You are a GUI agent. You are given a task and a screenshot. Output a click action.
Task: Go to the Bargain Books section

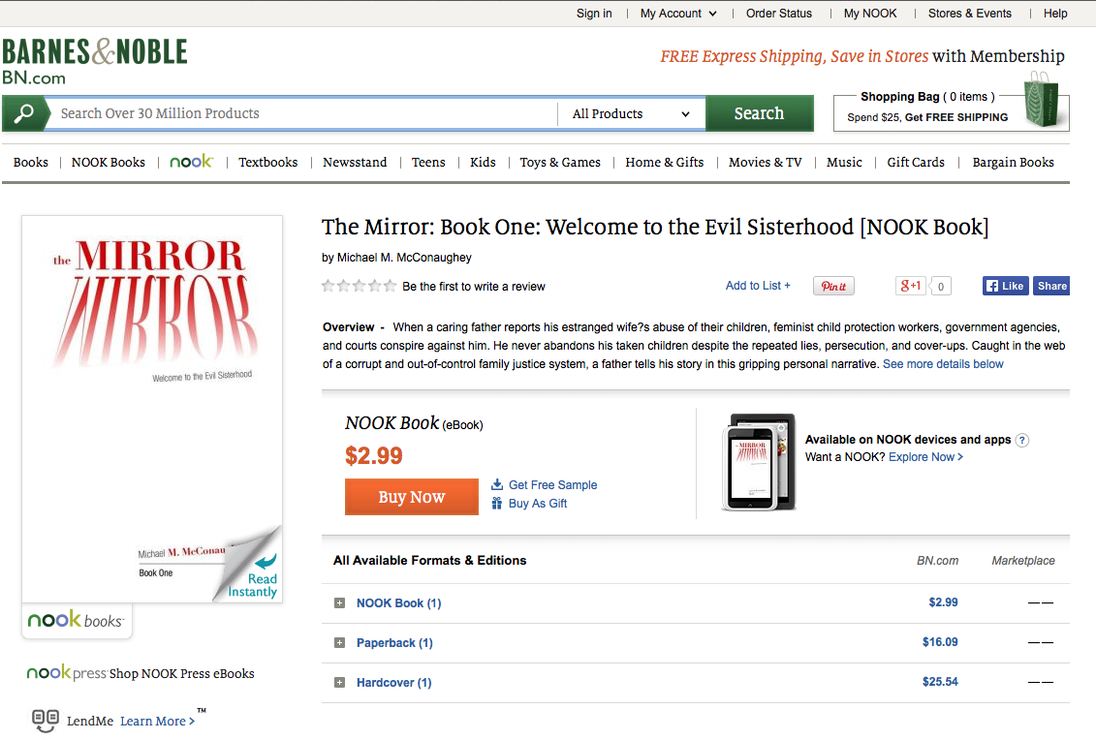(1013, 163)
